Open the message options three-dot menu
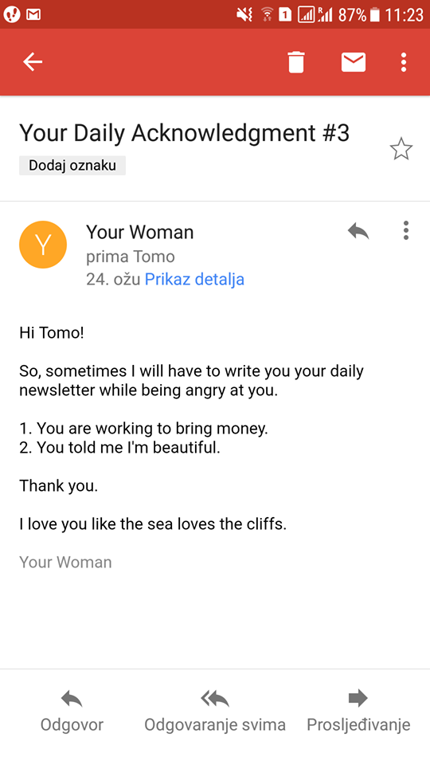The width and height of the screenshot is (430, 765). pos(405,230)
